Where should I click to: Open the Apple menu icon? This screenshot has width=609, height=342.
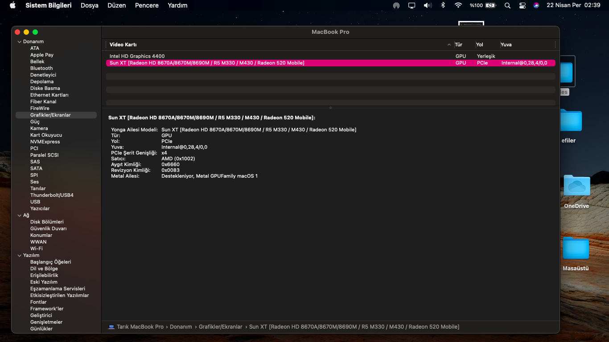coord(12,5)
